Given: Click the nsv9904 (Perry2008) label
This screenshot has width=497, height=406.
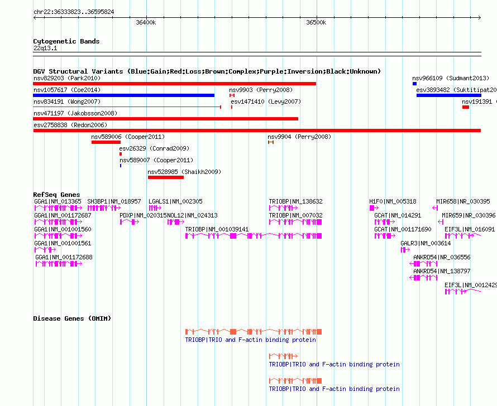Looking at the screenshot, I should pos(299,137).
